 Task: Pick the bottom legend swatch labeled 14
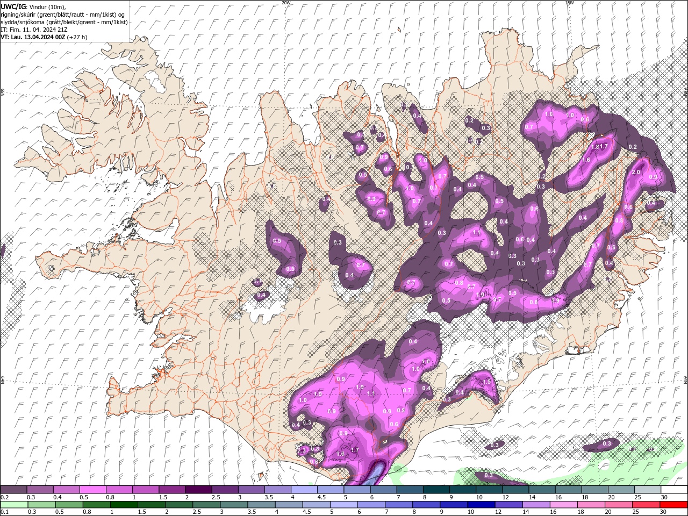click(x=536, y=504)
